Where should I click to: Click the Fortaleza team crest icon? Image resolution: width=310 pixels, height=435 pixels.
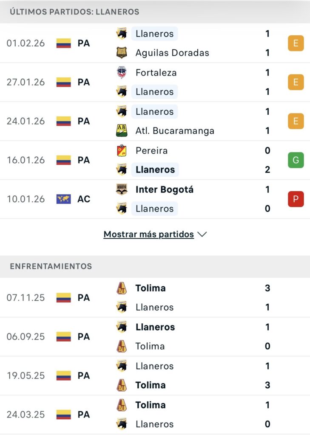click(122, 73)
